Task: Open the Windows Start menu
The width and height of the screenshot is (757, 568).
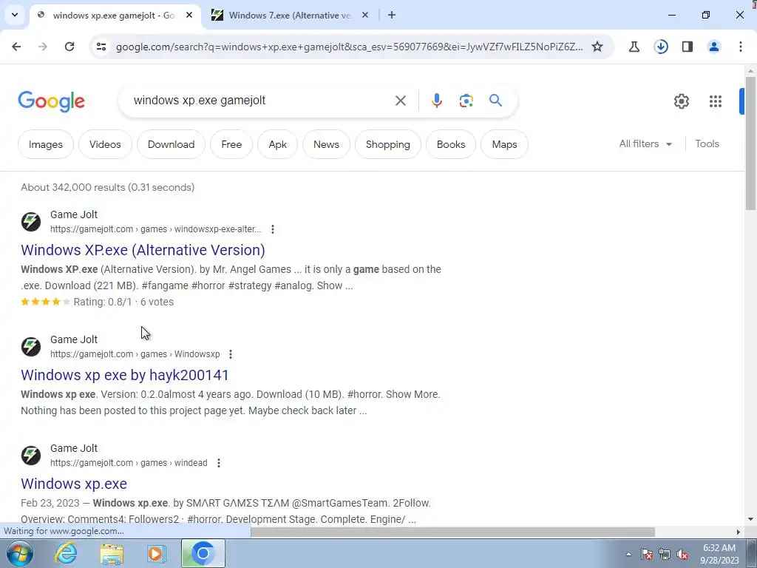Action: click(20, 553)
